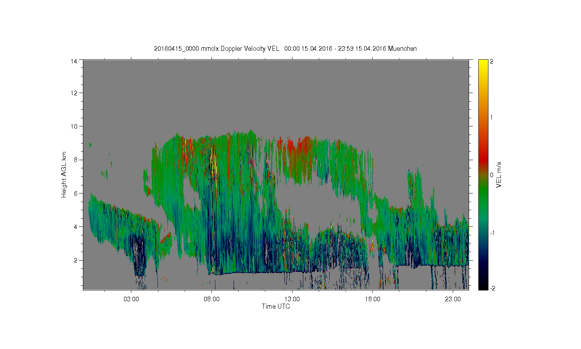
Task: Click the 23:00 time tick label
Action: pyautogui.click(x=453, y=299)
